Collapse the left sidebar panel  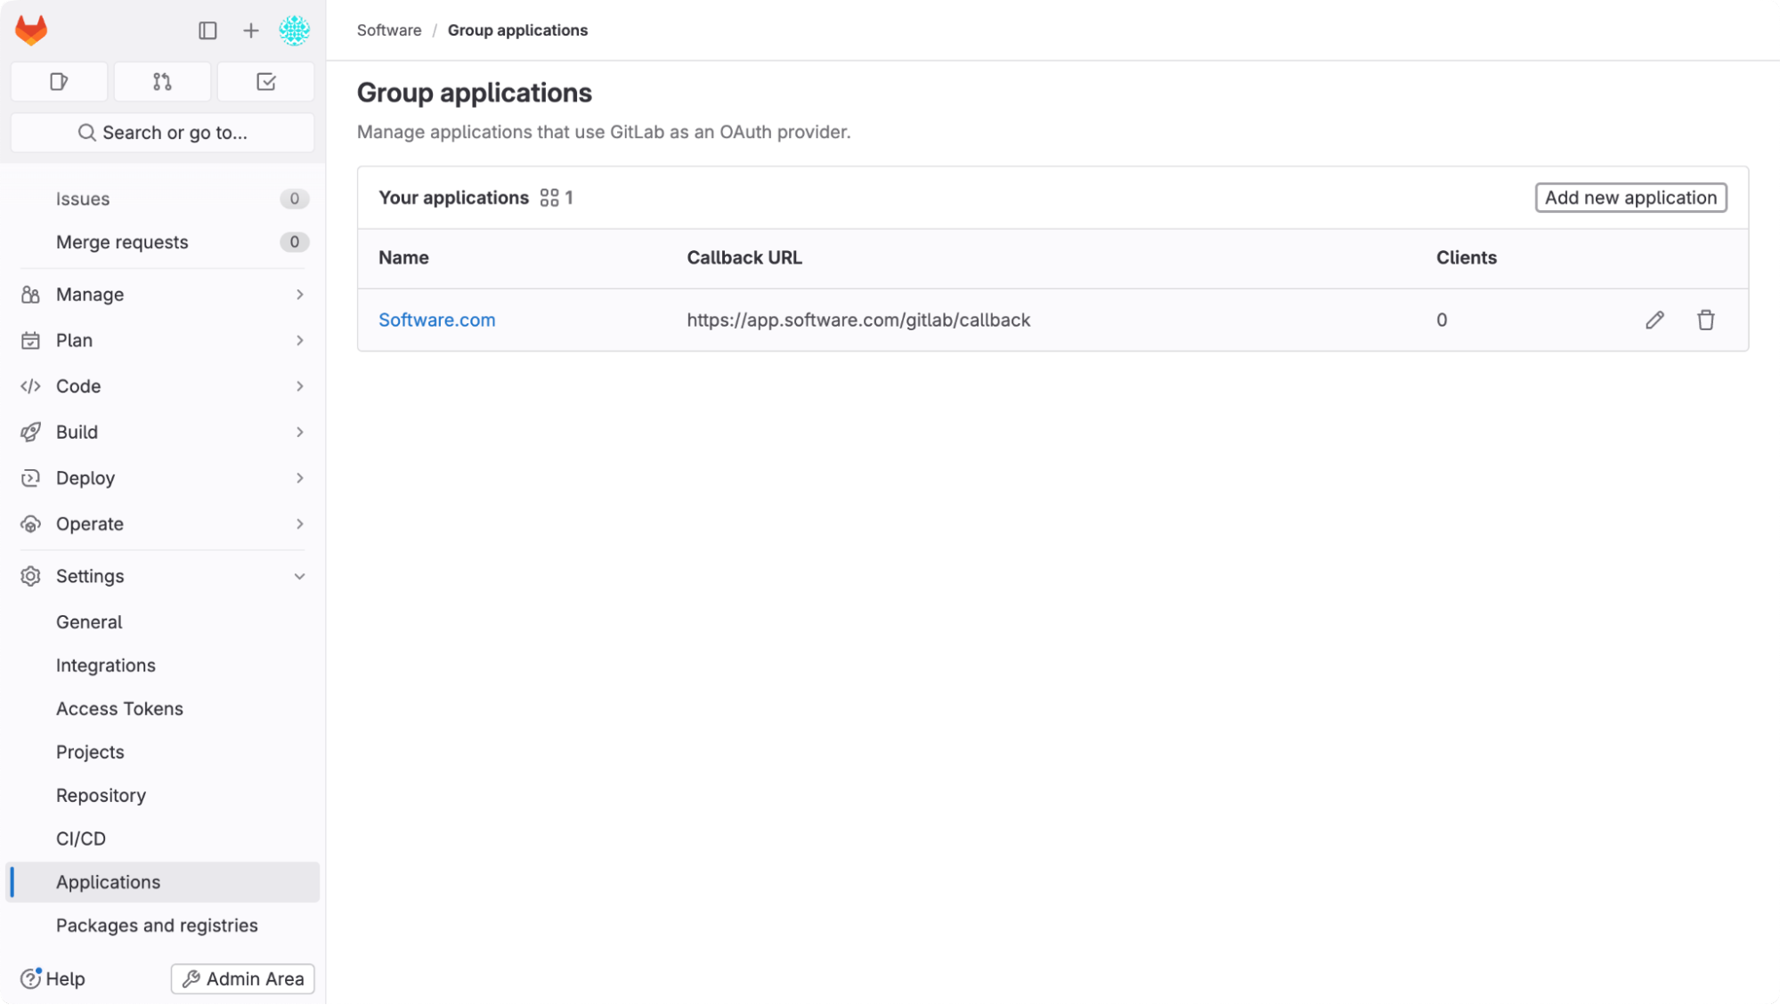coord(207,29)
